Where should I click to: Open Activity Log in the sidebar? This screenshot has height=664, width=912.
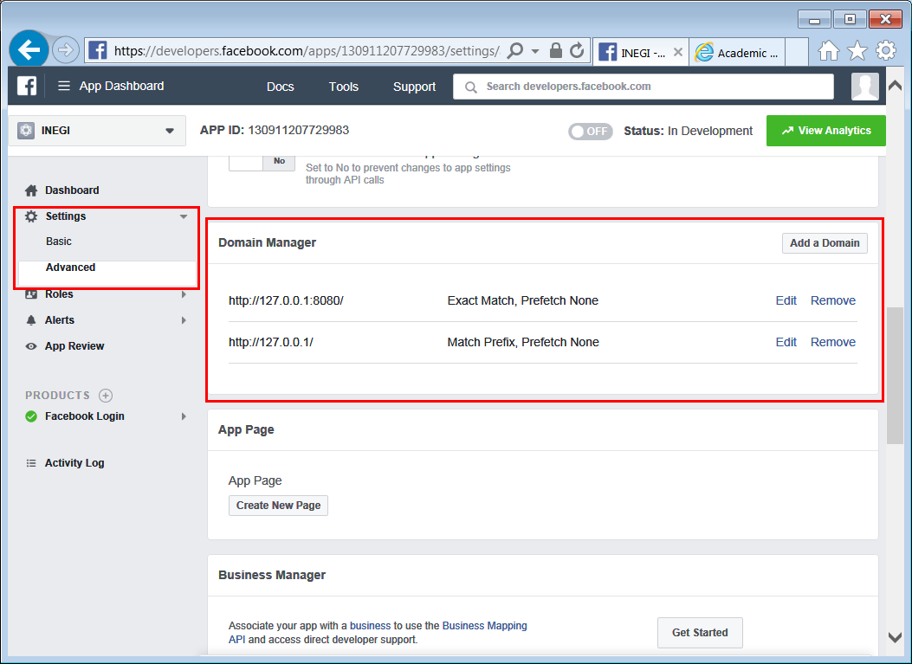74,463
